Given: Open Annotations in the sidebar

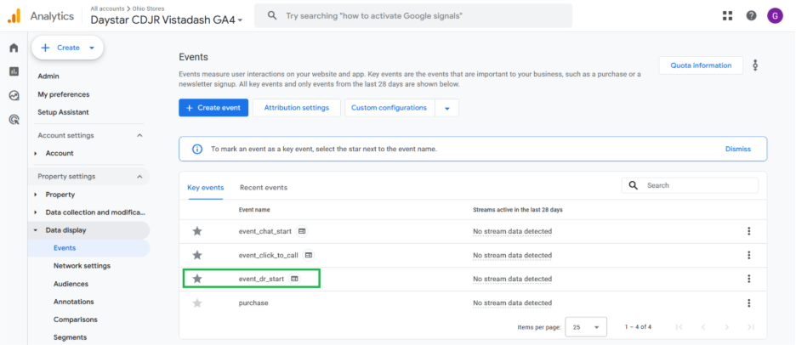Looking at the screenshot, I should [74, 302].
